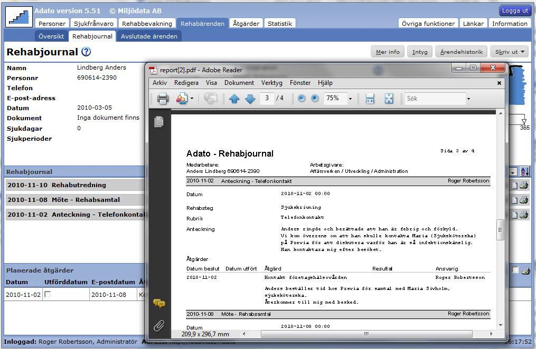Open document icon for Möte - Rehabsamtal entry
This screenshot has height=349, width=536.
click(x=514, y=200)
